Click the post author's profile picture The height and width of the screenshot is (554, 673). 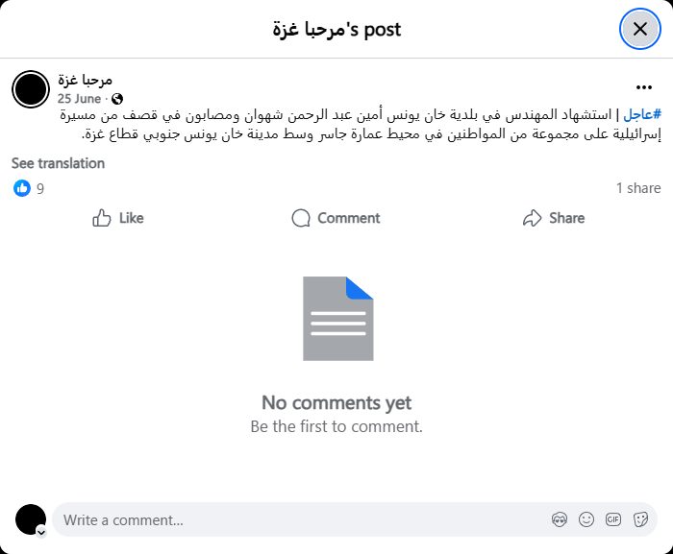click(x=31, y=88)
